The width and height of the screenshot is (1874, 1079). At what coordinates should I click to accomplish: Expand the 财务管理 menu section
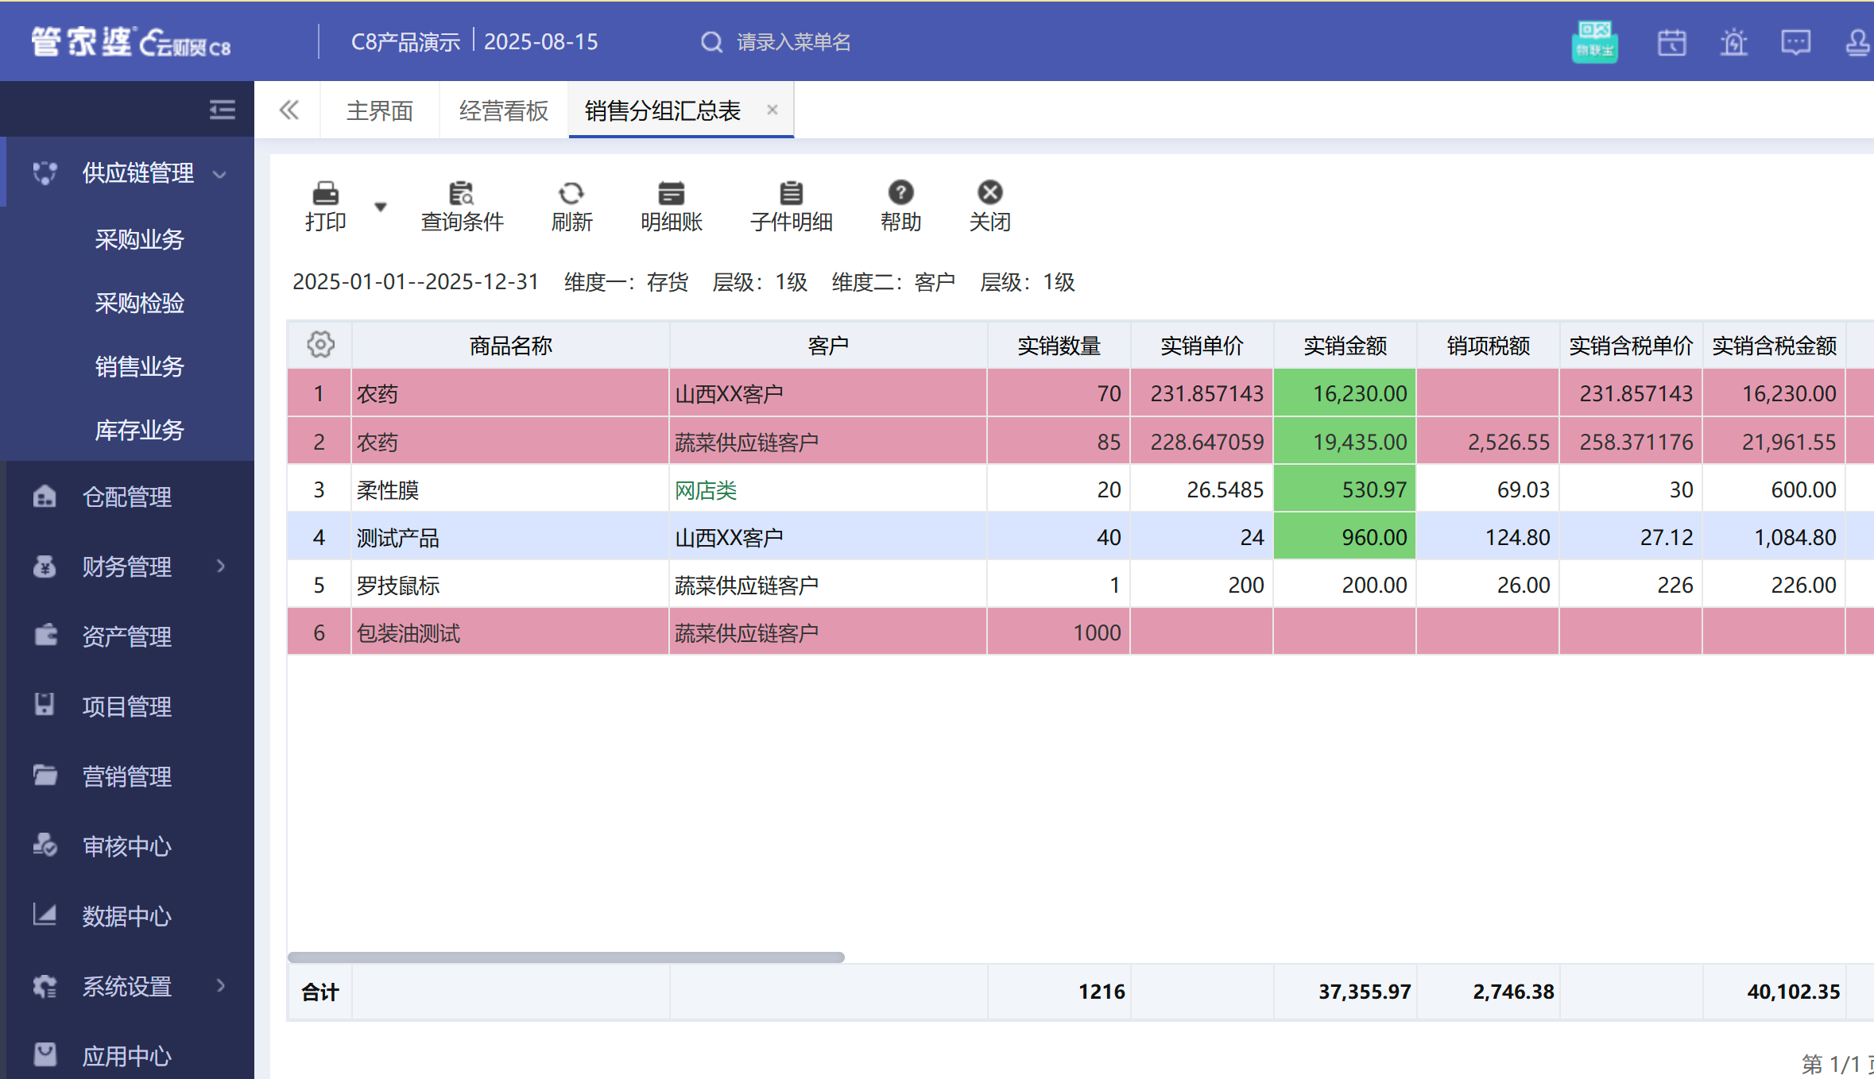220,567
